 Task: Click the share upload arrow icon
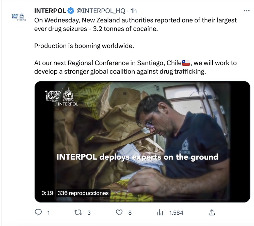[212, 213]
